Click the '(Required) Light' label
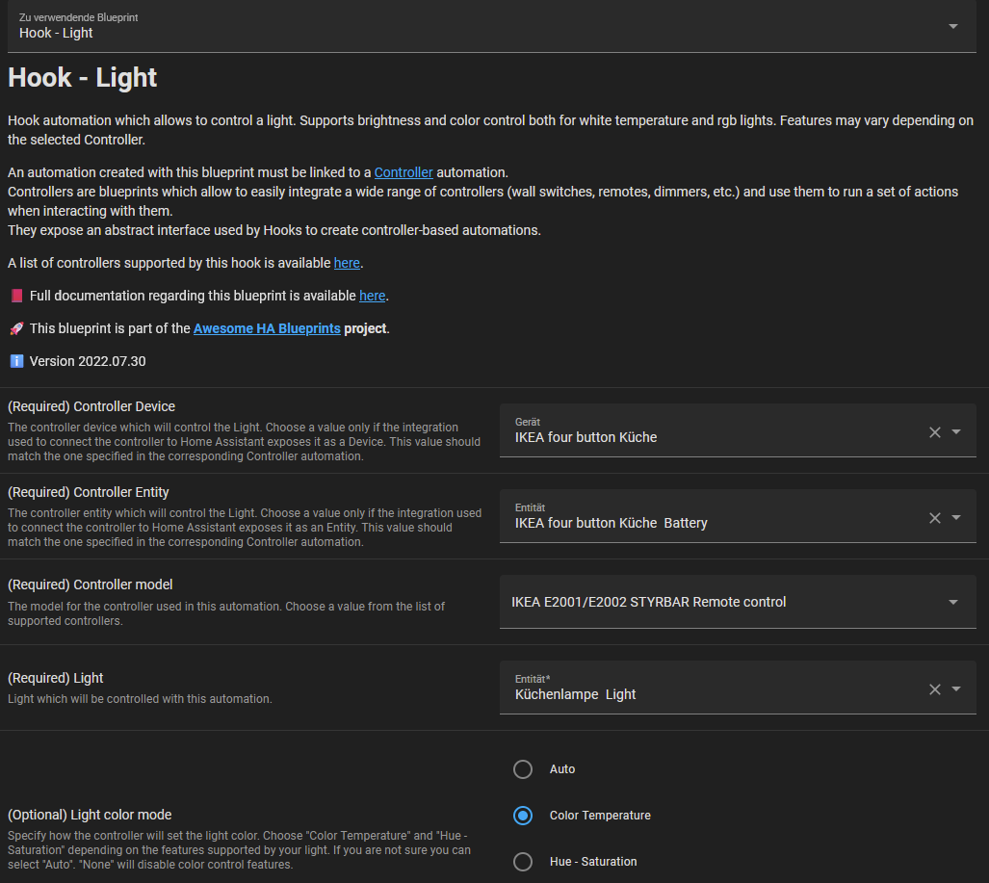The height and width of the screenshot is (883, 989). (x=56, y=678)
